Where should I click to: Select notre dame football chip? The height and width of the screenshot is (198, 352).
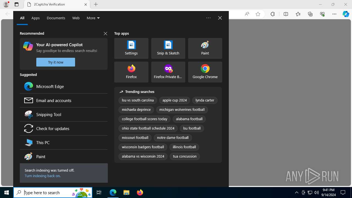[173, 138]
